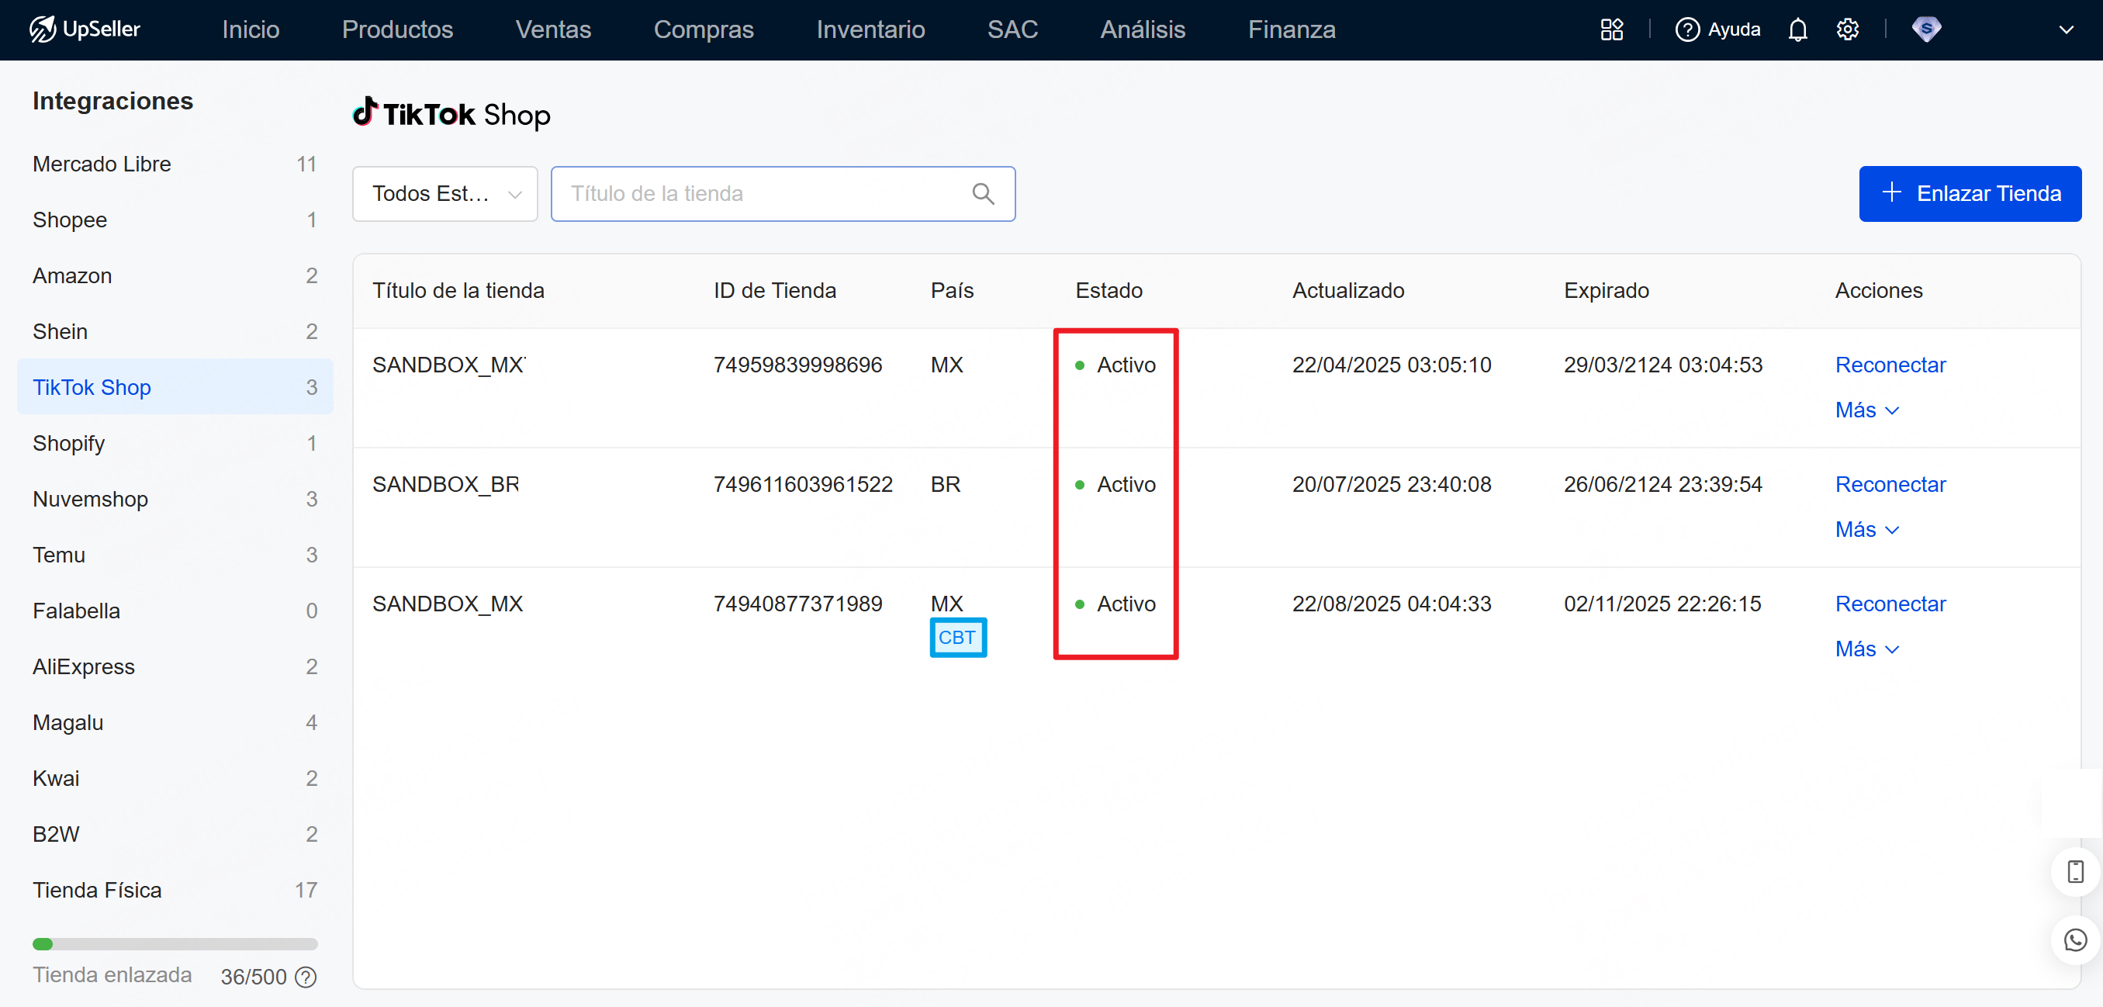Select TikTok Shop integration

tap(175, 387)
